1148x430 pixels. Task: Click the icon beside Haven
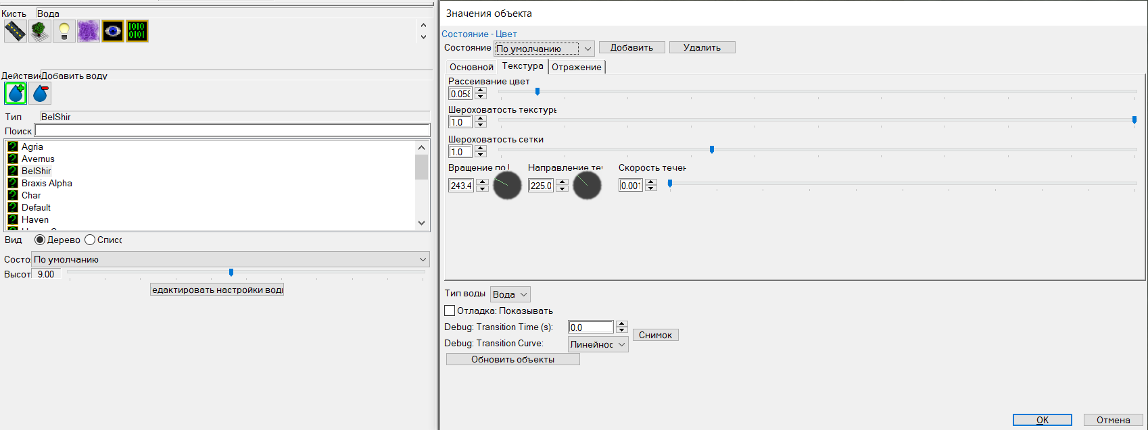click(x=13, y=219)
